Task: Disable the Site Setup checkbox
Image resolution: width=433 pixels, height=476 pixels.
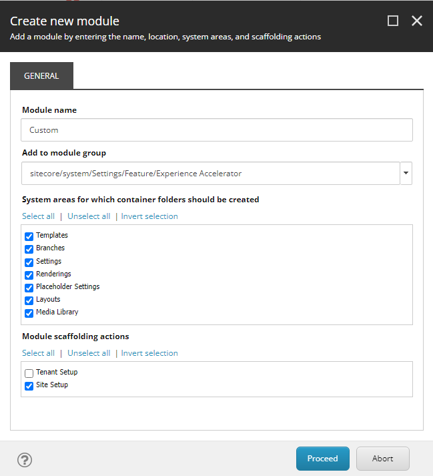Action: [29, 386]
